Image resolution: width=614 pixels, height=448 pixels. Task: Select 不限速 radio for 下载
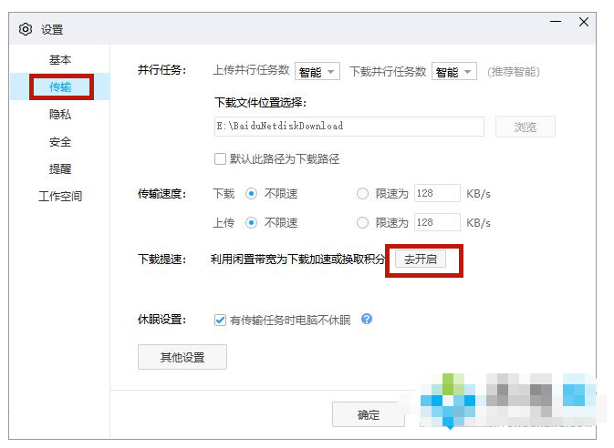(x=251, y=194)
